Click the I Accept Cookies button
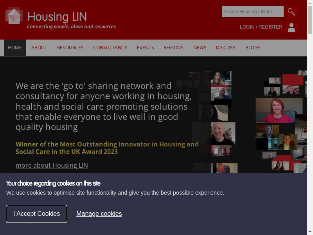 pyautogui.click(x=36, y=213)
